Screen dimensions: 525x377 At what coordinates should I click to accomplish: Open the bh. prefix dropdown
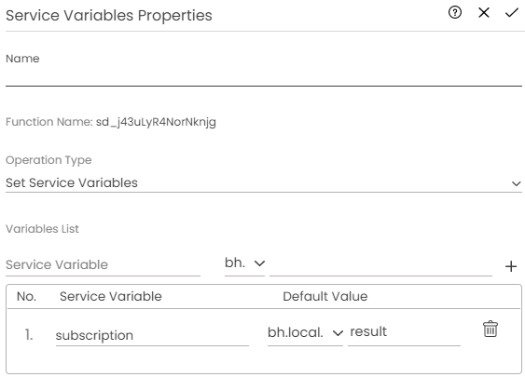244,263
